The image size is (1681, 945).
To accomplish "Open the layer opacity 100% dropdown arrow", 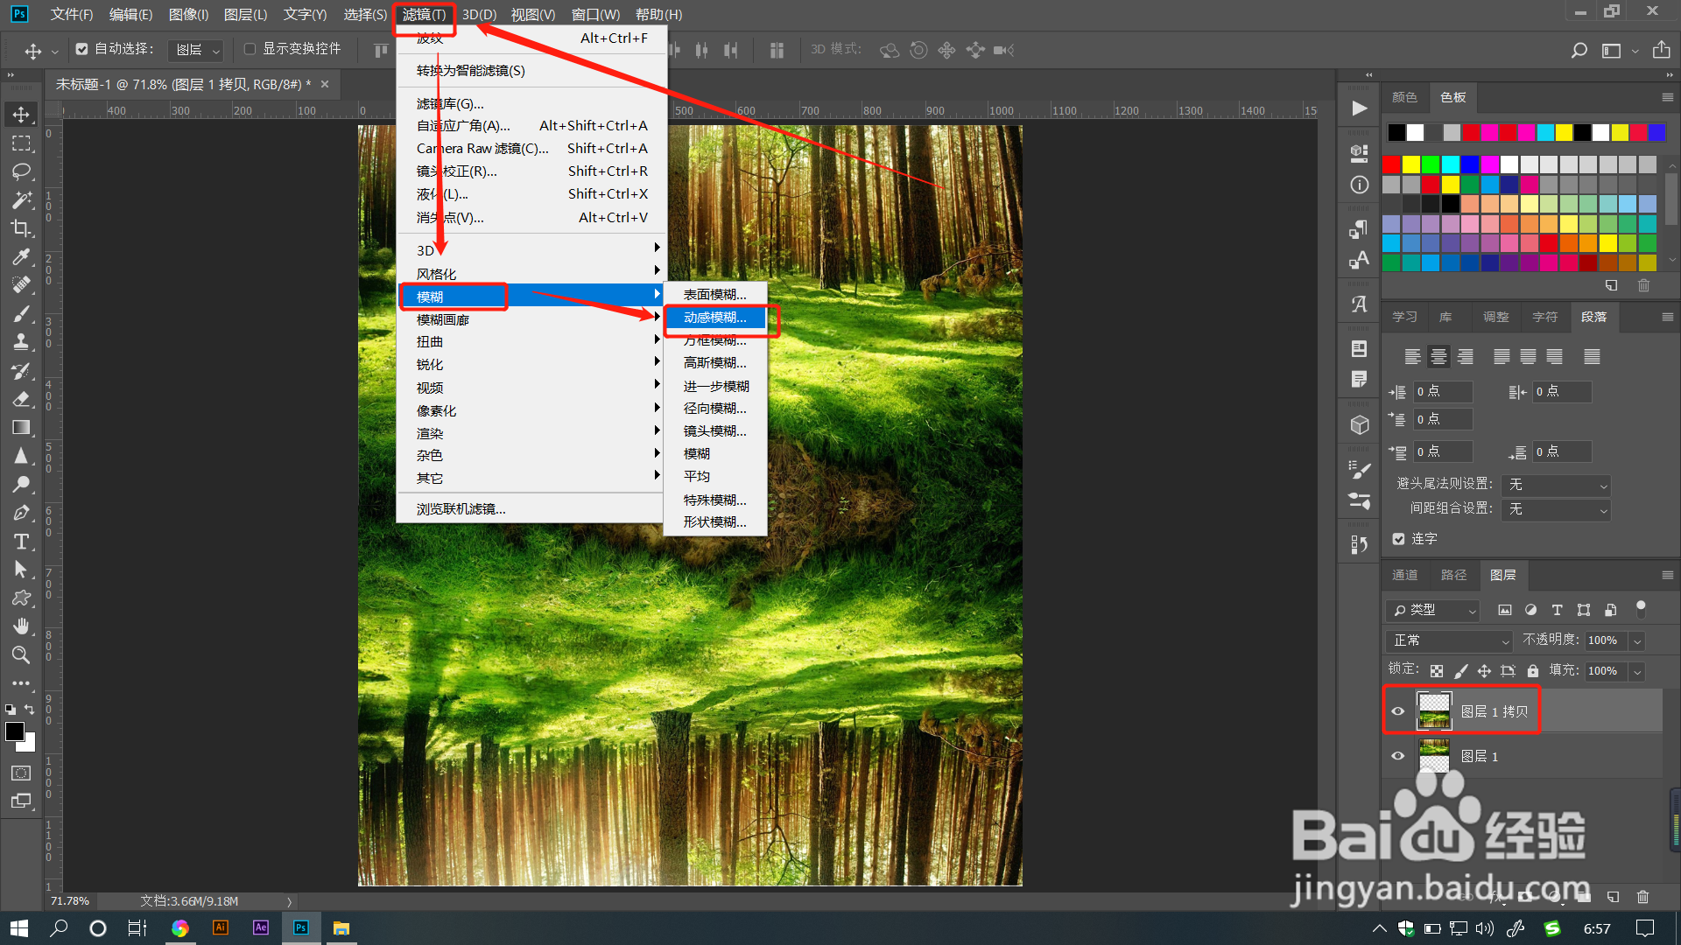I will point(1636,640).
